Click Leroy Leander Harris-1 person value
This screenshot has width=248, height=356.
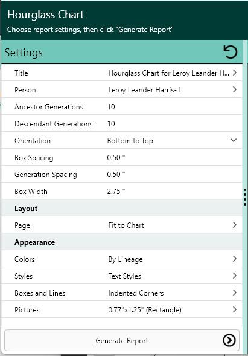click(144, 90)
